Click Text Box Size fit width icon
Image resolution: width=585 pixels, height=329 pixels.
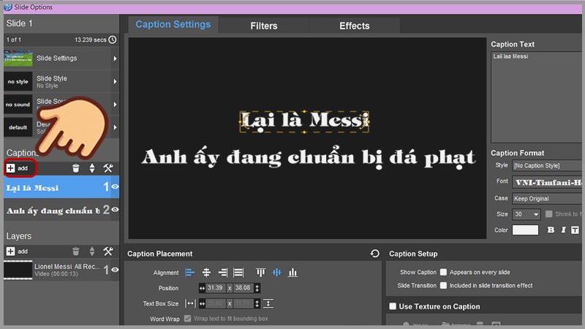pyautogui.click(x=190, y=303)
